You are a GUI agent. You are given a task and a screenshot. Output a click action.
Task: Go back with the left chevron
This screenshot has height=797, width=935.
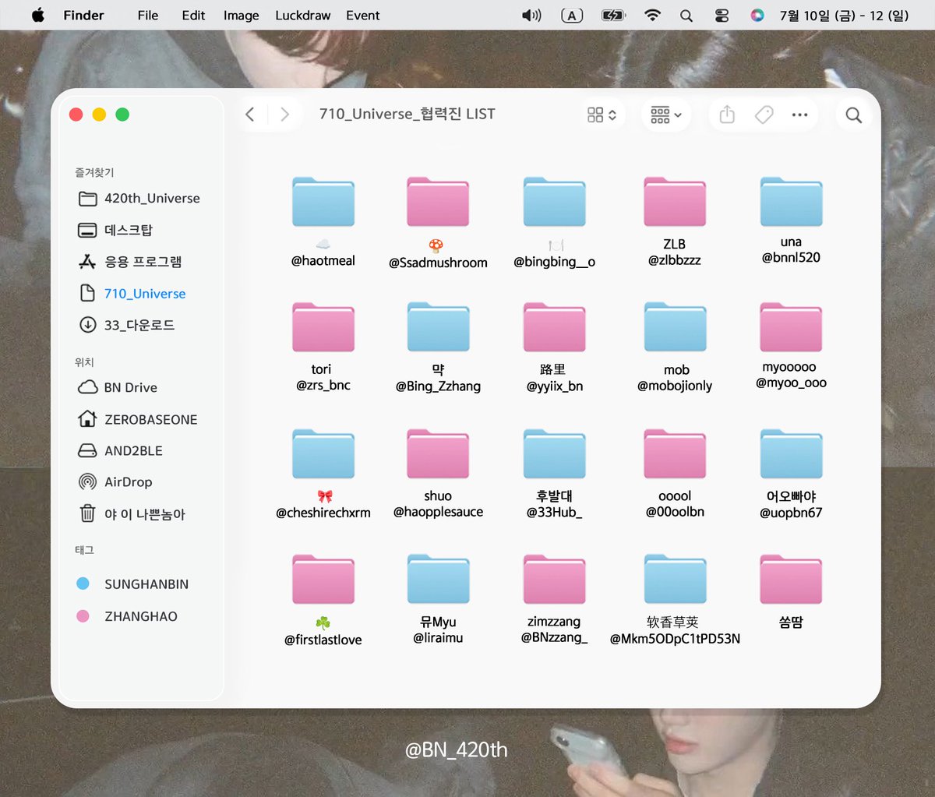[x=250, y=115]
